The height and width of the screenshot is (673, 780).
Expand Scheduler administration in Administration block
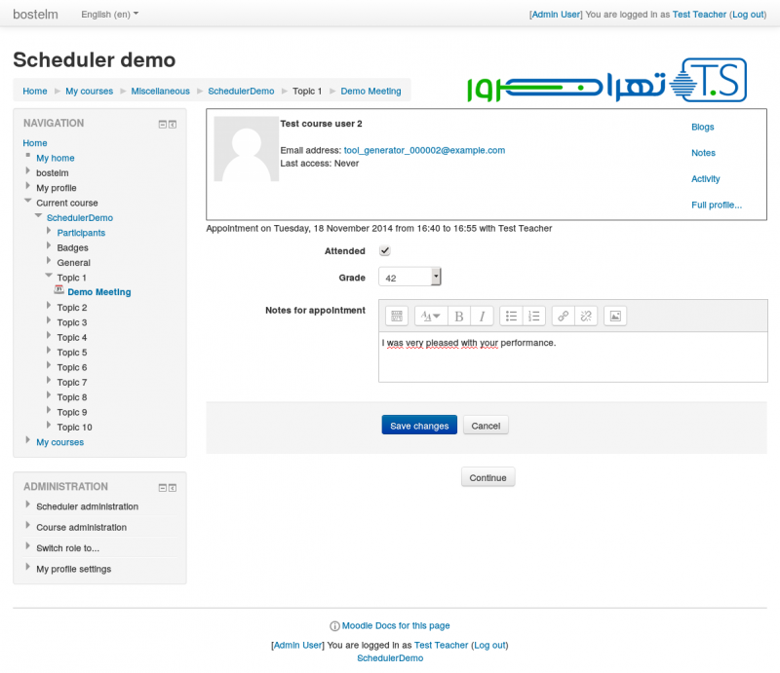[x=87, y=506]
